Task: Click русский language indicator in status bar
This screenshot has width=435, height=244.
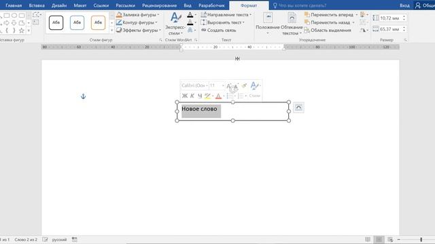Action: tap(59, 239)
